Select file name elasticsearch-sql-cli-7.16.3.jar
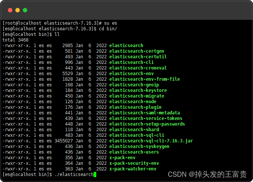 pos(151,141)
